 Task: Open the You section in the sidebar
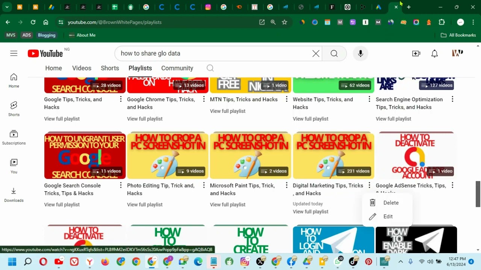coord(14,166)
